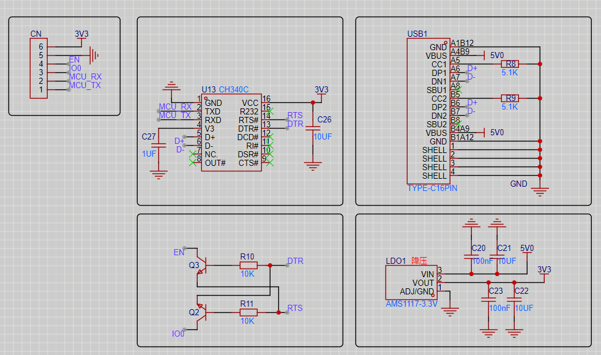Select transistor Q3 symbol
The height and width of the screenshot is (355, 601).
[x=202, y=266]
